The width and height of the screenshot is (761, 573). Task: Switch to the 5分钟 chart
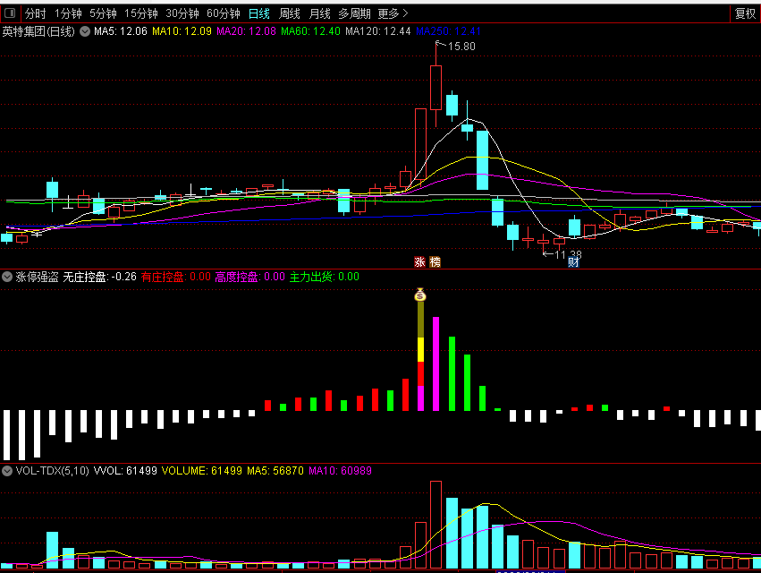(x=103, y=13)
